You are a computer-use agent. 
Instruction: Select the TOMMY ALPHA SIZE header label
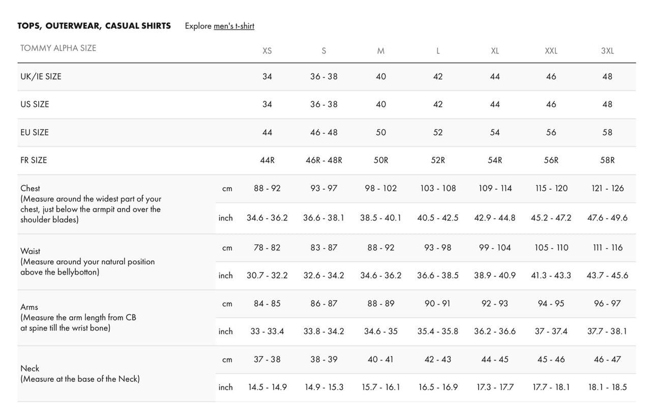click(x=58, y=48)
